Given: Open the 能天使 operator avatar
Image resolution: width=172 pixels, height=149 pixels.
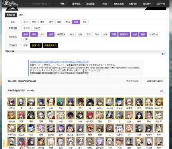Looking at the screenshot, I should (11, 102).
